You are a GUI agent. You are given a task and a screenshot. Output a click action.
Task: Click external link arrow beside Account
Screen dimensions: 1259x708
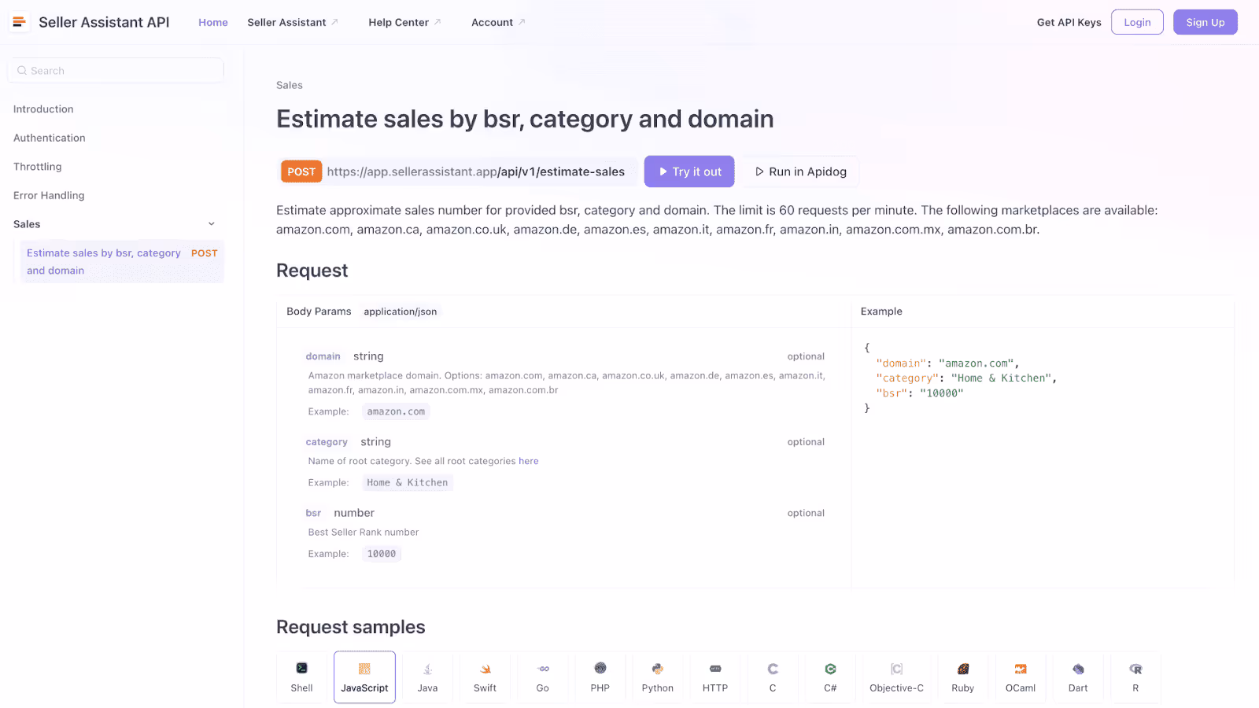[x=522, y=22]
